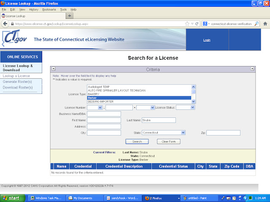Sort results by Zip Code header
270x202 pixels.
coord(232,166)
